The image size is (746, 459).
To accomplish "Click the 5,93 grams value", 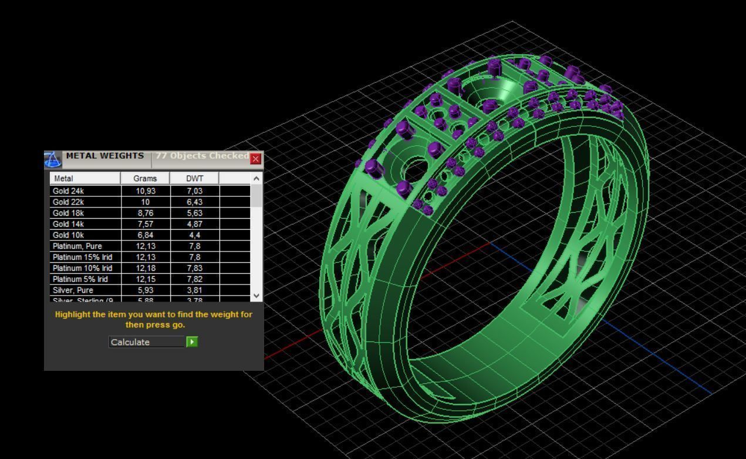I will point(145,290).
